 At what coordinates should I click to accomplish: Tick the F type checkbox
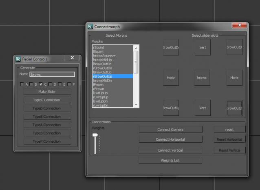[70, 84]
